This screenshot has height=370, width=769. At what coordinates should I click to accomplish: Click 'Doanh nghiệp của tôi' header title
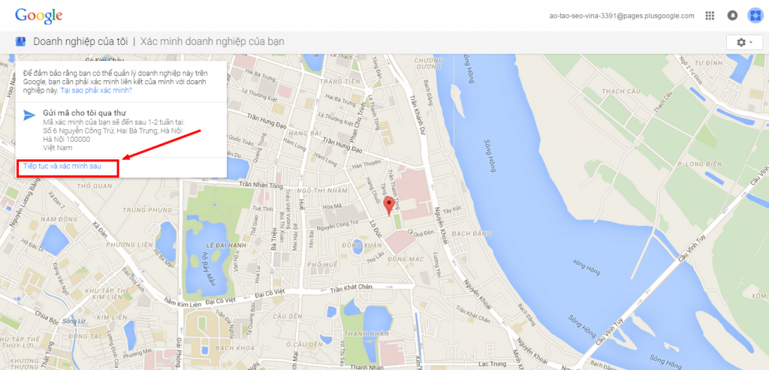pos(80,42)
